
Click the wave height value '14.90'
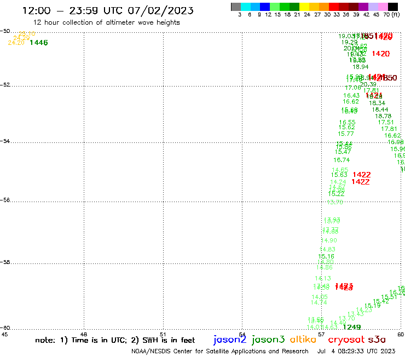(x=329, y=240)
